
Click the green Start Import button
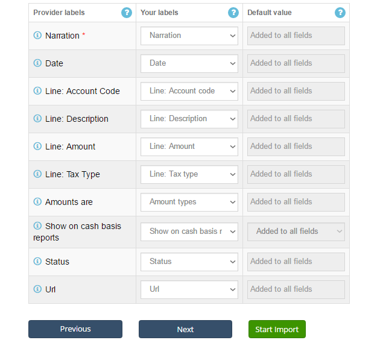click(277, 329)
